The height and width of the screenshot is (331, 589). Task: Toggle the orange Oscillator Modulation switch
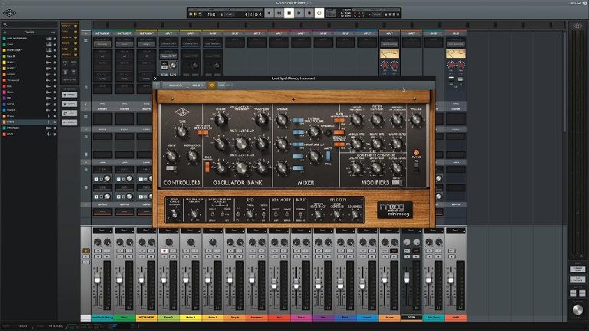(x=202, y=132)
